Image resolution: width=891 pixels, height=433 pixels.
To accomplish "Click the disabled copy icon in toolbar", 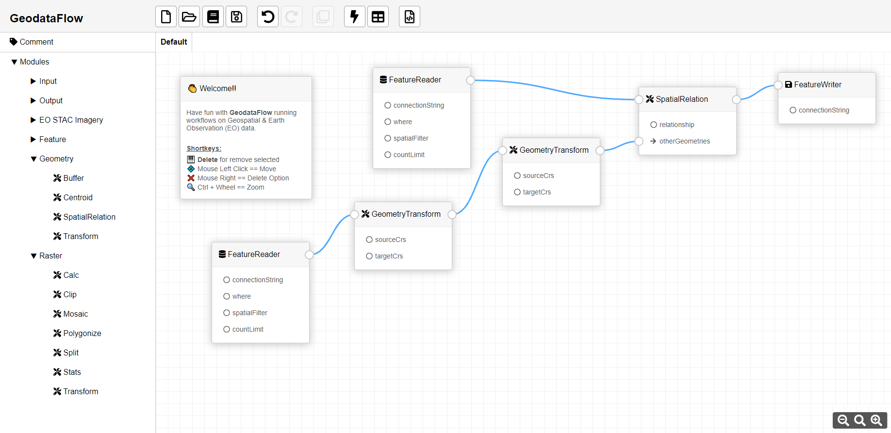I will coord(323,17).
